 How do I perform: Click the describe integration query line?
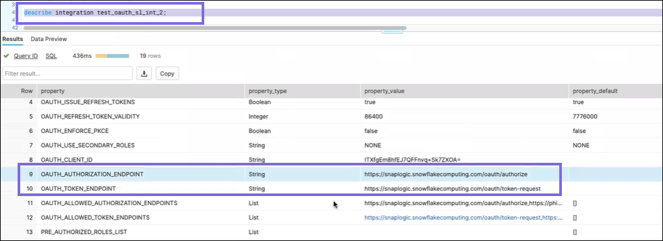click(95, 12)
